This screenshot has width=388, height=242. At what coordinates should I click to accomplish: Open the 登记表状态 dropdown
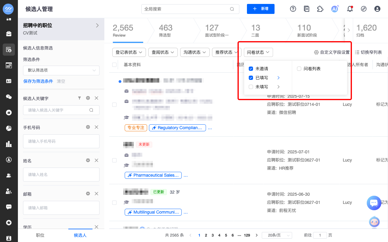point(129,52)
